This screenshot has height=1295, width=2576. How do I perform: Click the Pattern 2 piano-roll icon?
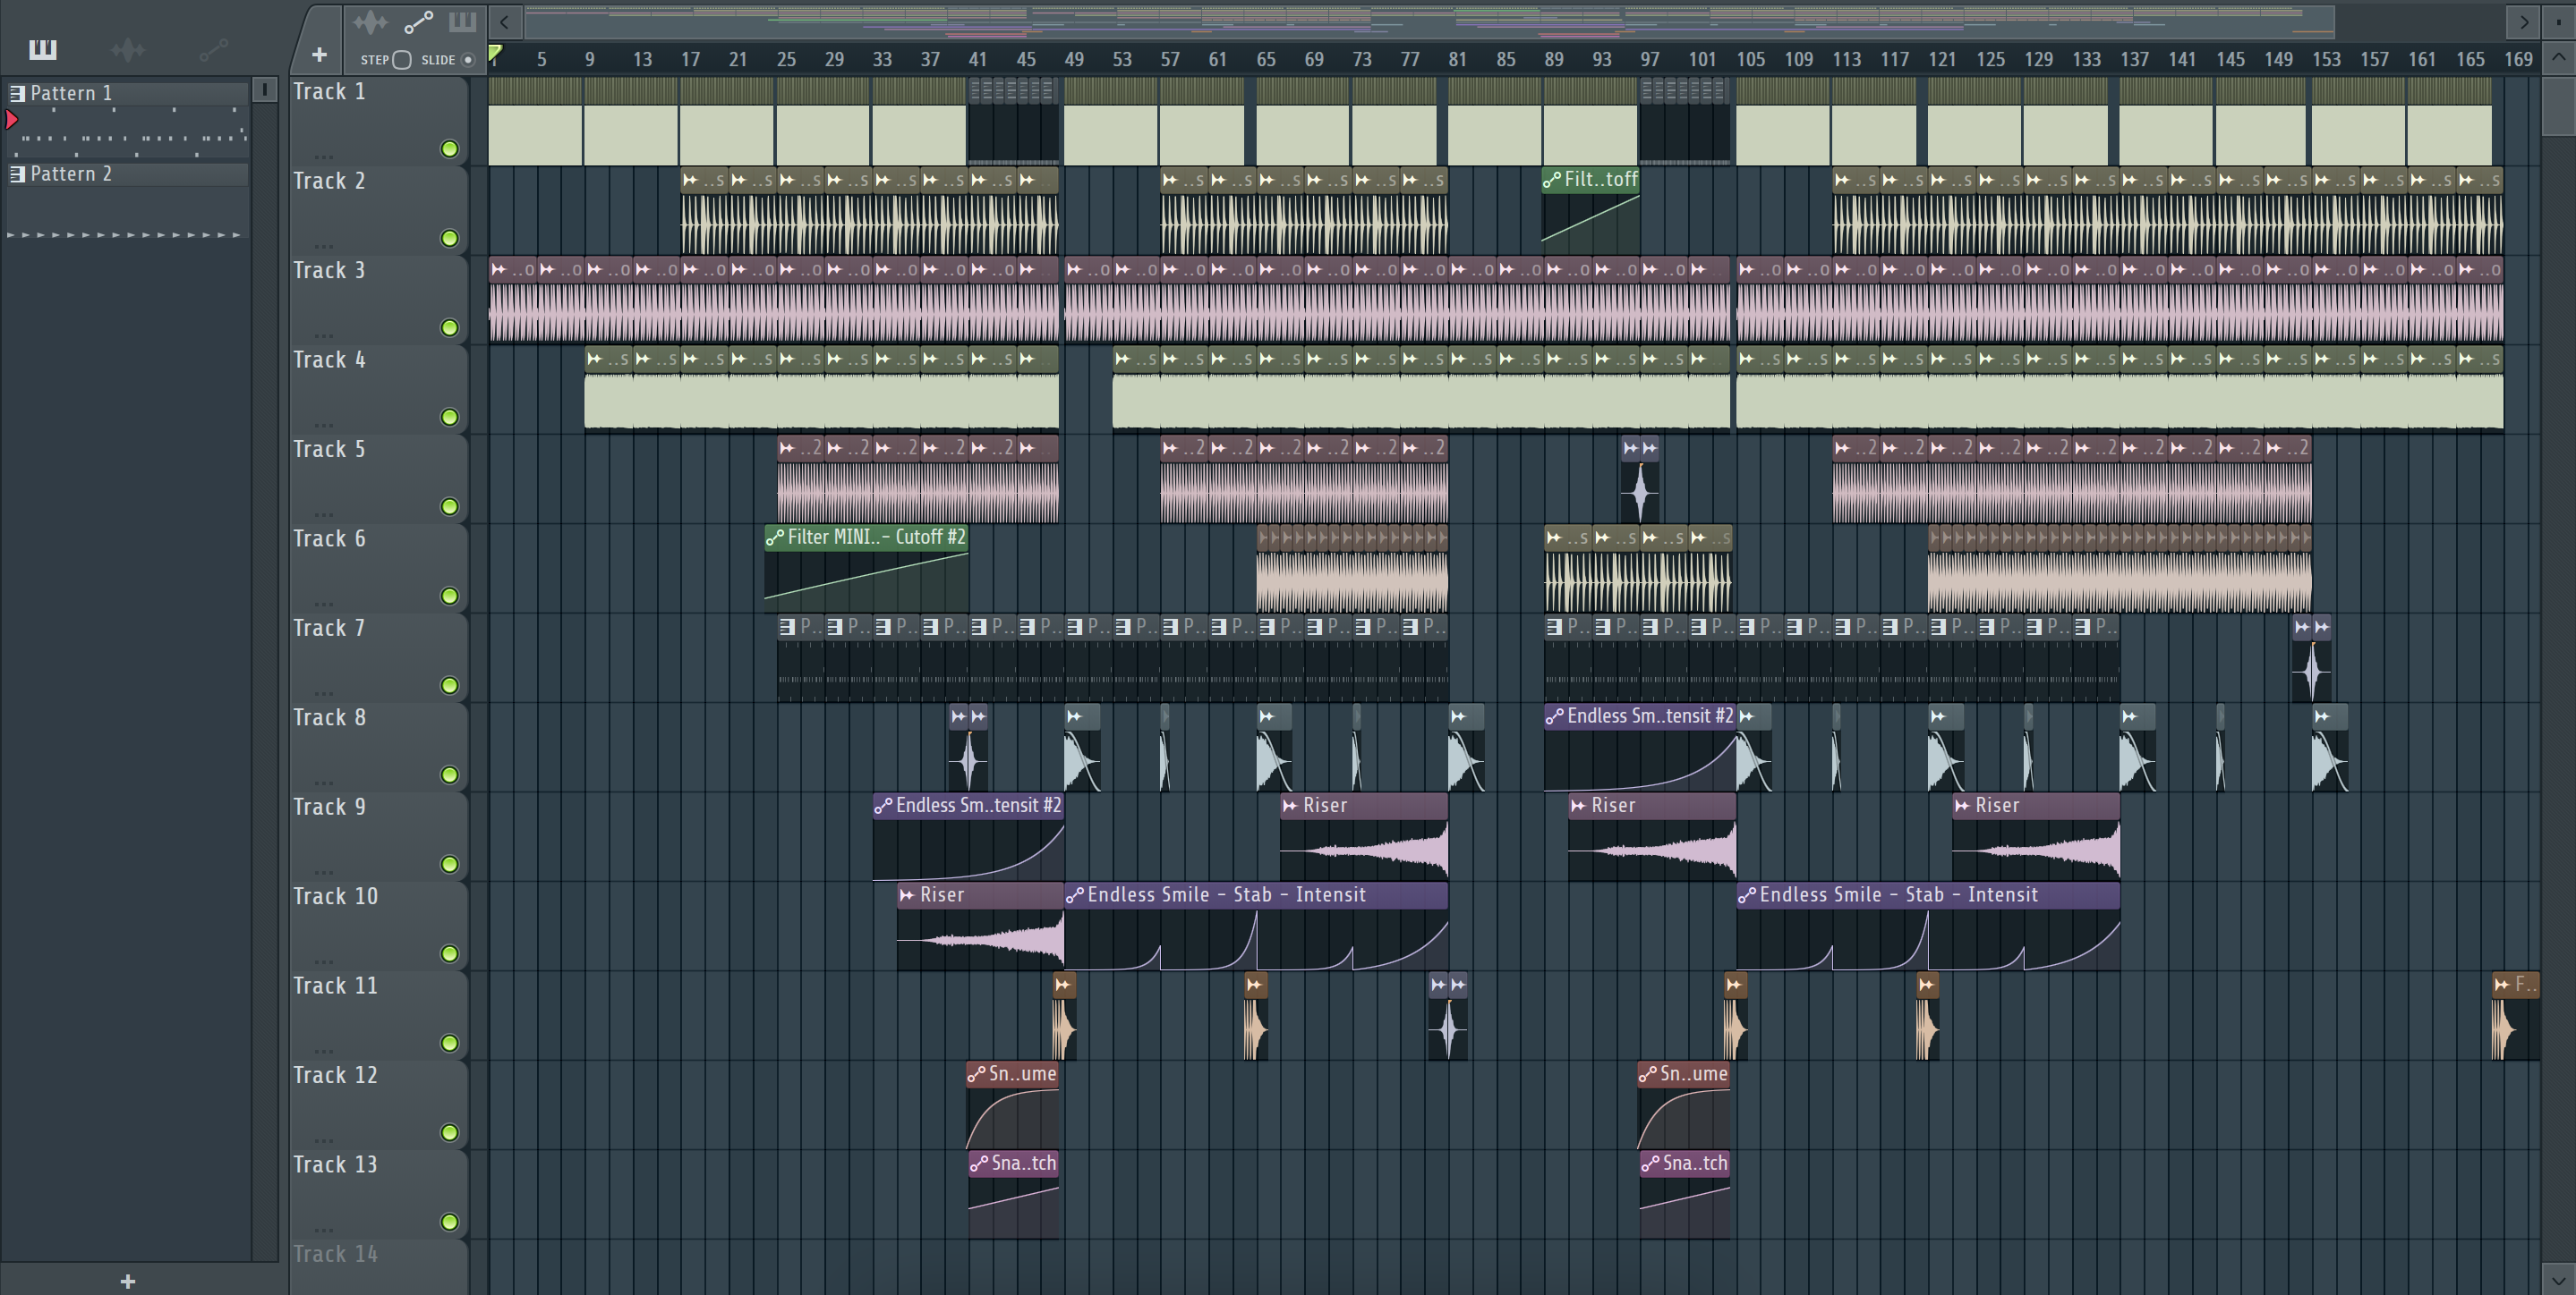17,174
